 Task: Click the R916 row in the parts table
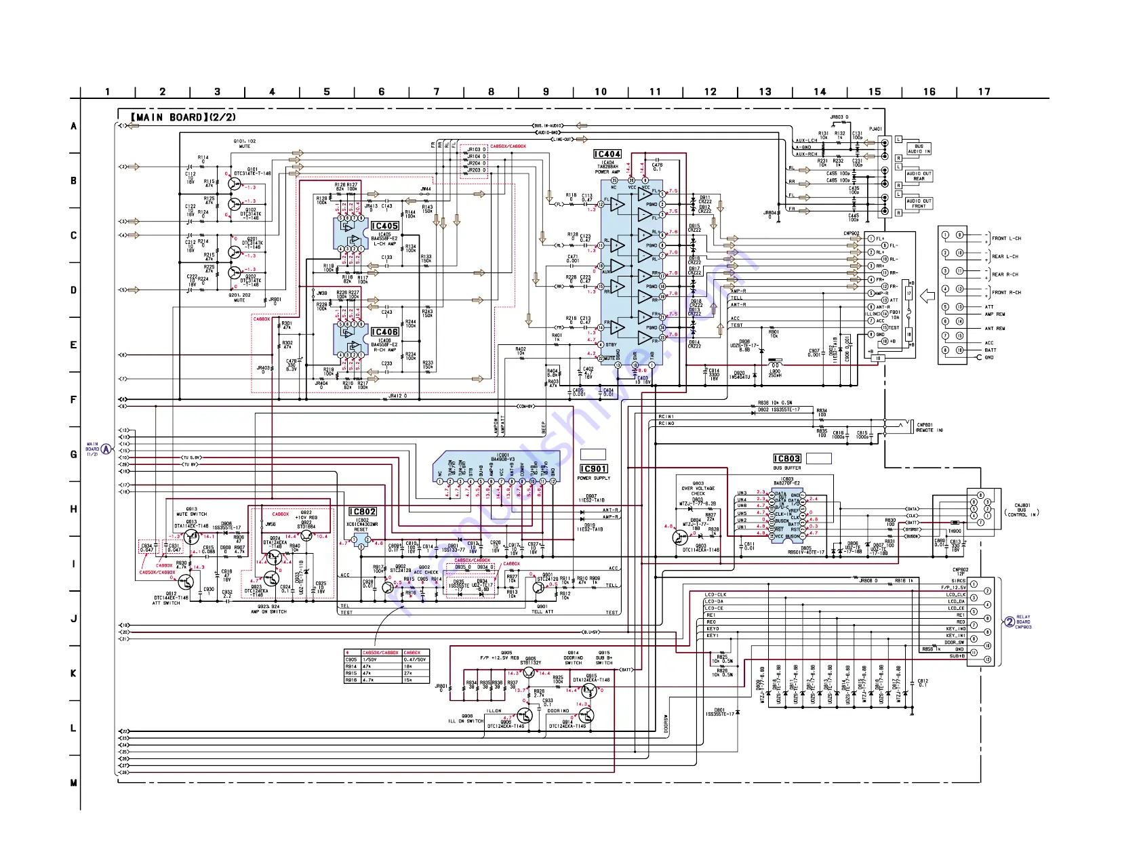click(387, 680)
